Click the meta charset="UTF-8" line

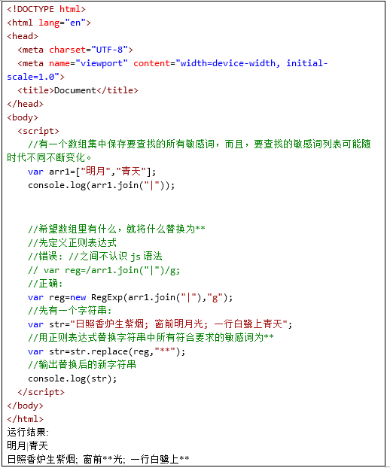point(75,50)
